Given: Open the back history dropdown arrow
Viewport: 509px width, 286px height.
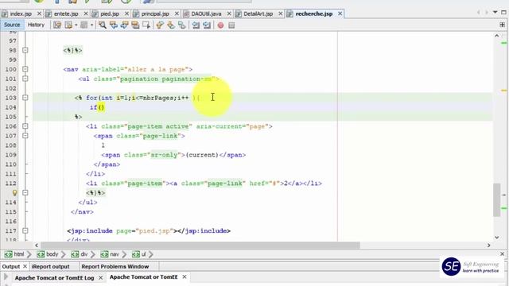Looking at the screenshot, I should (76, 25).
